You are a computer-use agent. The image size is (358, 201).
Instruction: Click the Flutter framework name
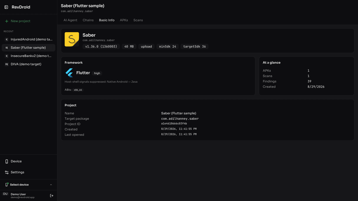(x=83, y=73)
